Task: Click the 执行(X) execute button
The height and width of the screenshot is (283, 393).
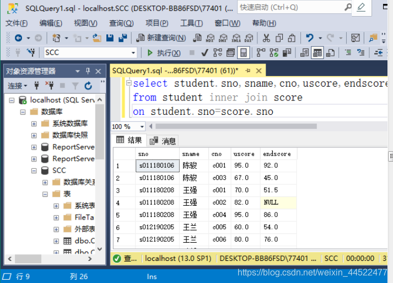Action: pyautogui.click(x=164, y=53)
